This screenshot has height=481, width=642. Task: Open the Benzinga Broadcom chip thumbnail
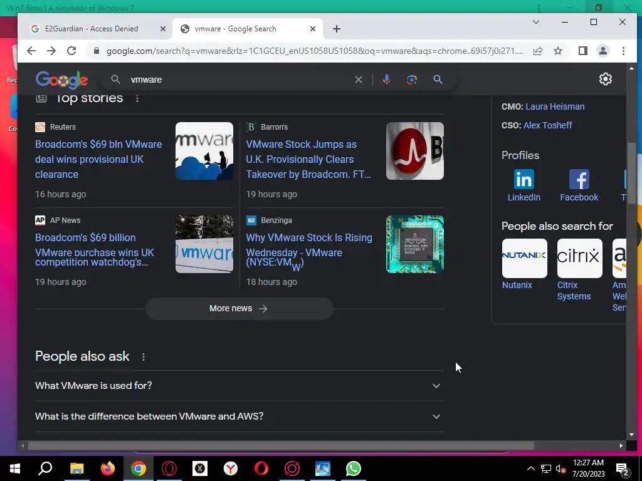coord(415,244)
